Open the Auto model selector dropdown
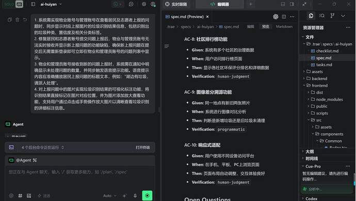 (110, 195)
